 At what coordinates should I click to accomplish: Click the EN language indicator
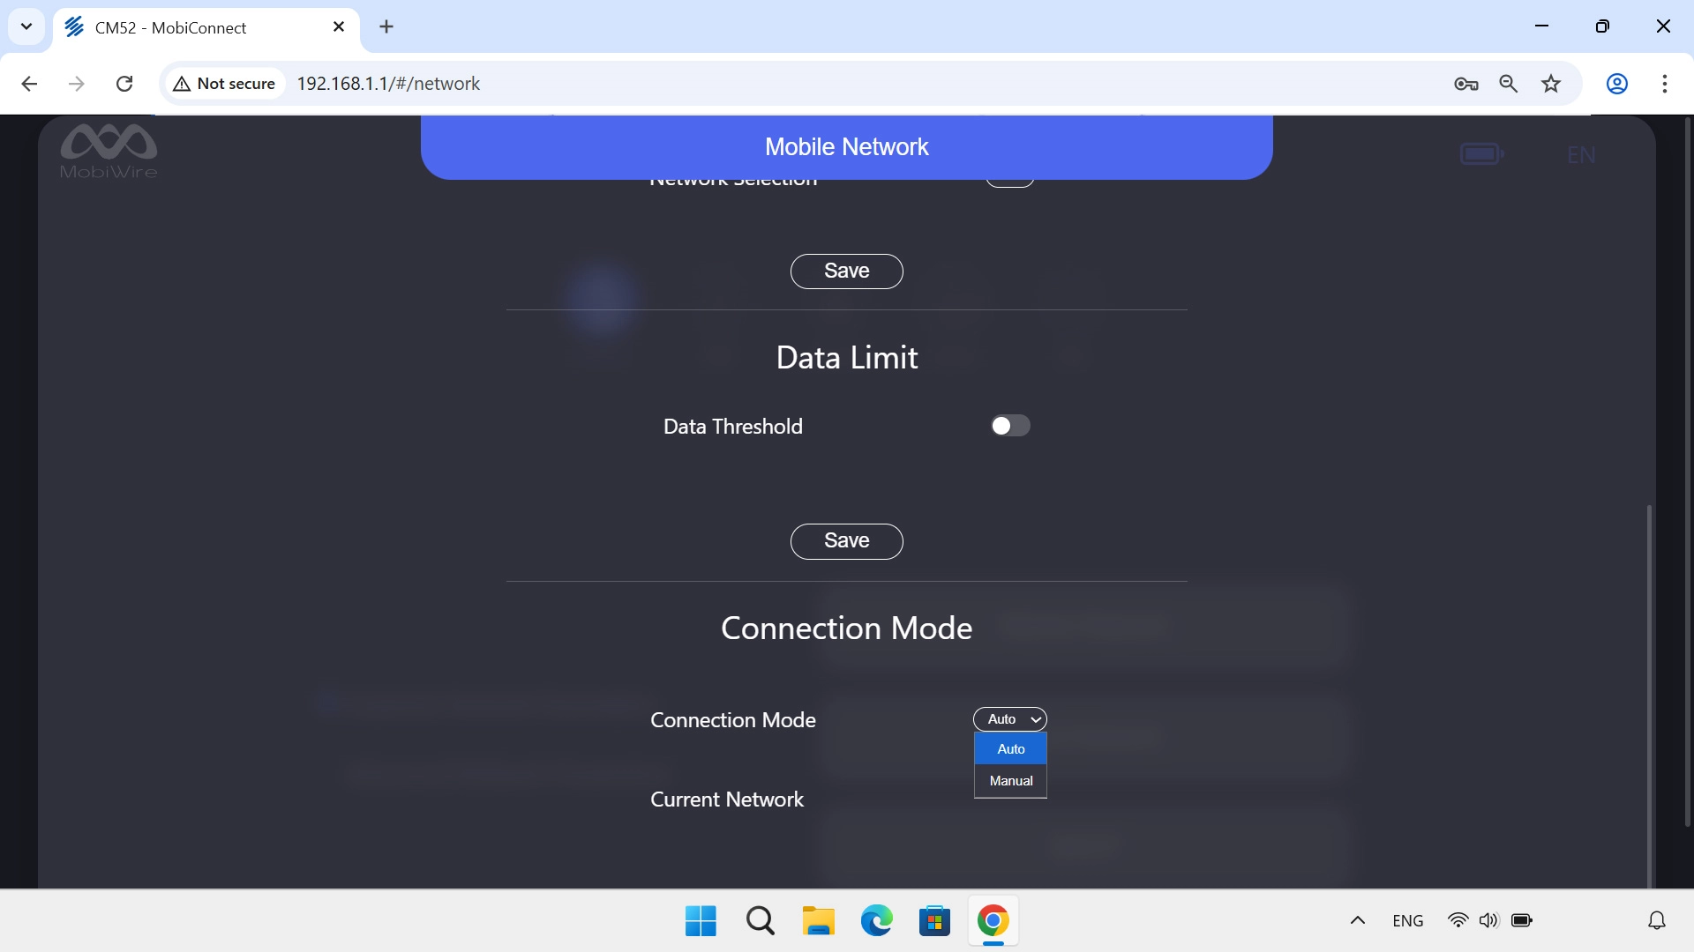coord(1580,155)
